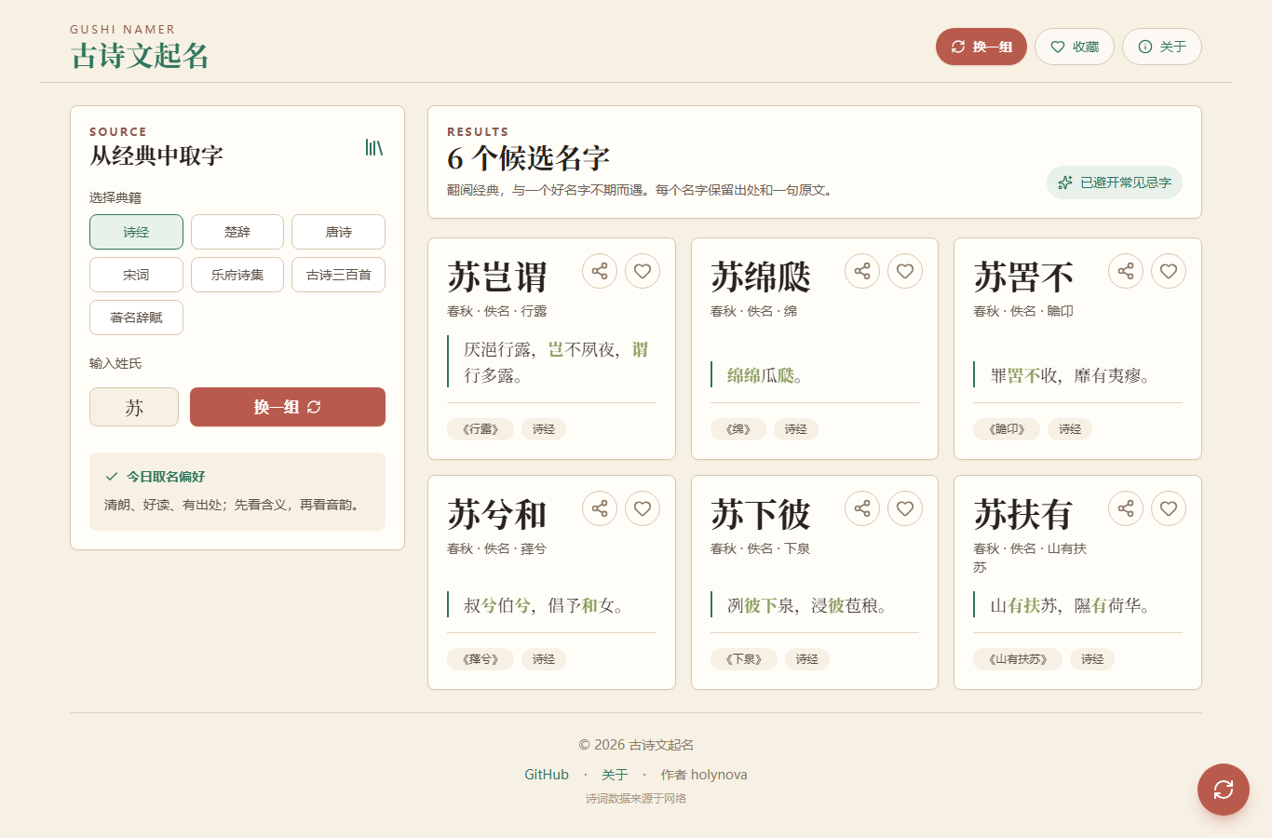
Task: Select the 楚辞 source chip
Action: point(237,232)
